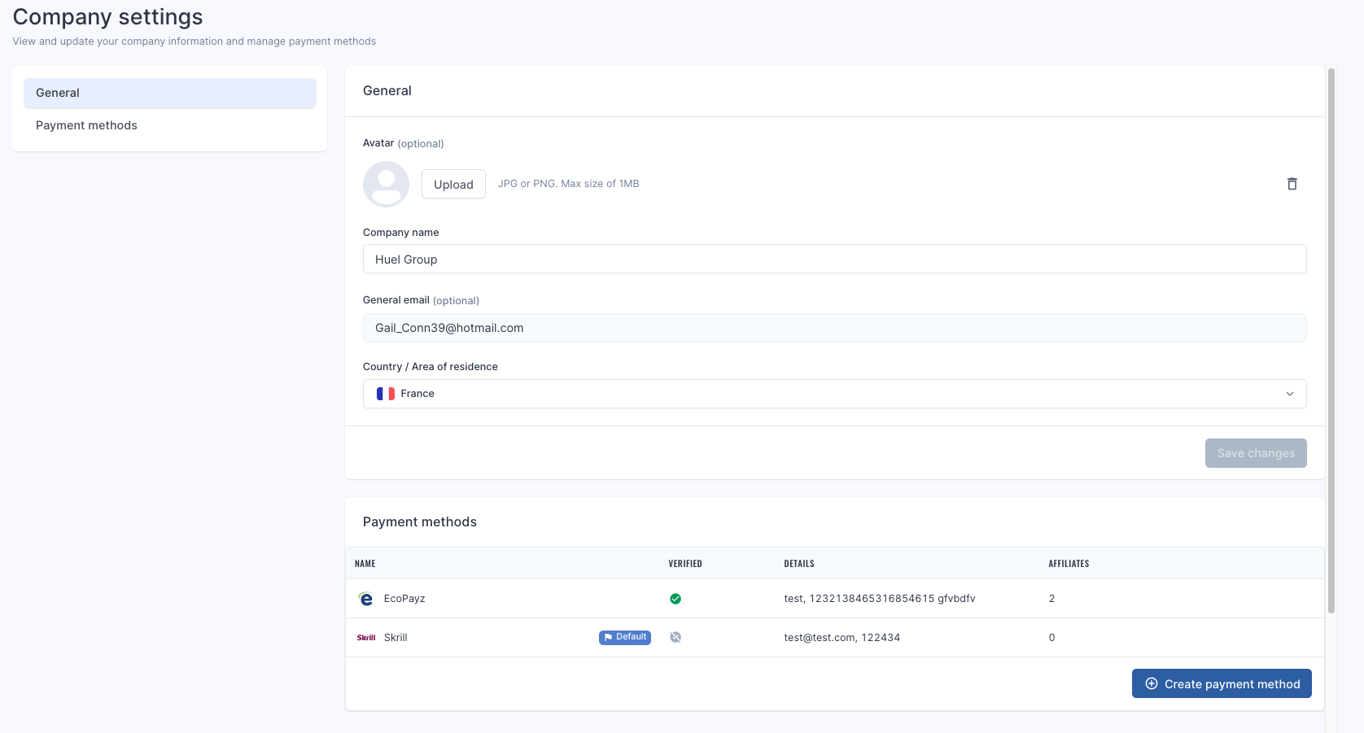1364x733 pixels.
Task: Focus the General email field
Action: [x=834, y=328]
